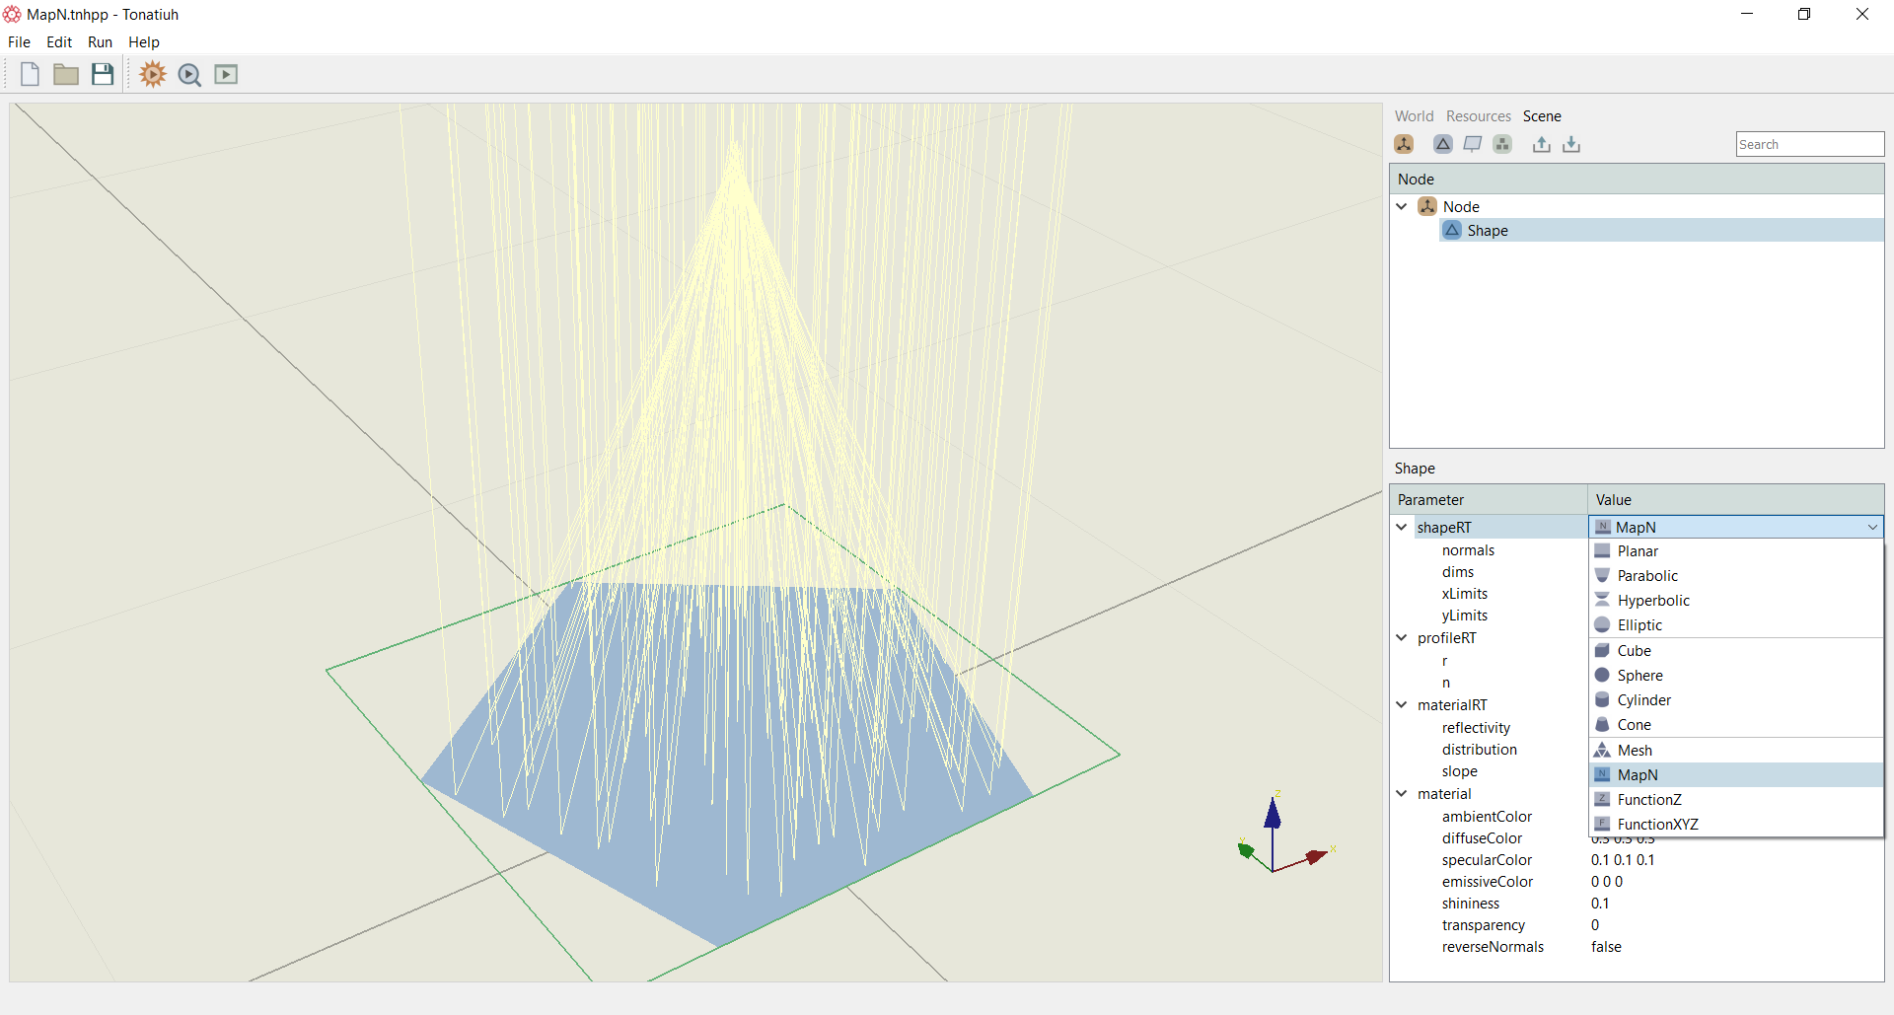1894x1015 pixels.
Task: Click the export upward-arrow icon
Action: (x=1542, y=144)
